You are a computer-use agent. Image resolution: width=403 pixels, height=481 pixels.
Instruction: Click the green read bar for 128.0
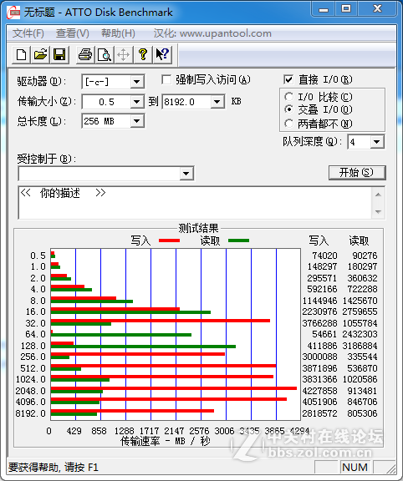click(x=143, y=347)
